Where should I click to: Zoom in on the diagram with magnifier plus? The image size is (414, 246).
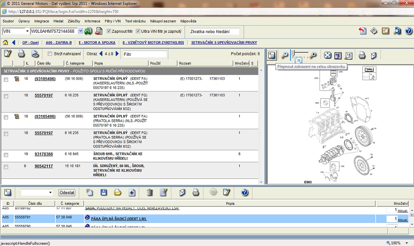(x=313, y=55)
